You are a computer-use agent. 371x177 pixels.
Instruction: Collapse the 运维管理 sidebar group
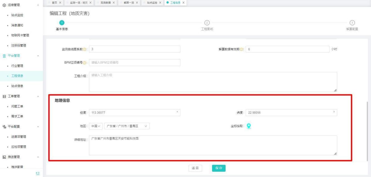(x=38, y=5)
